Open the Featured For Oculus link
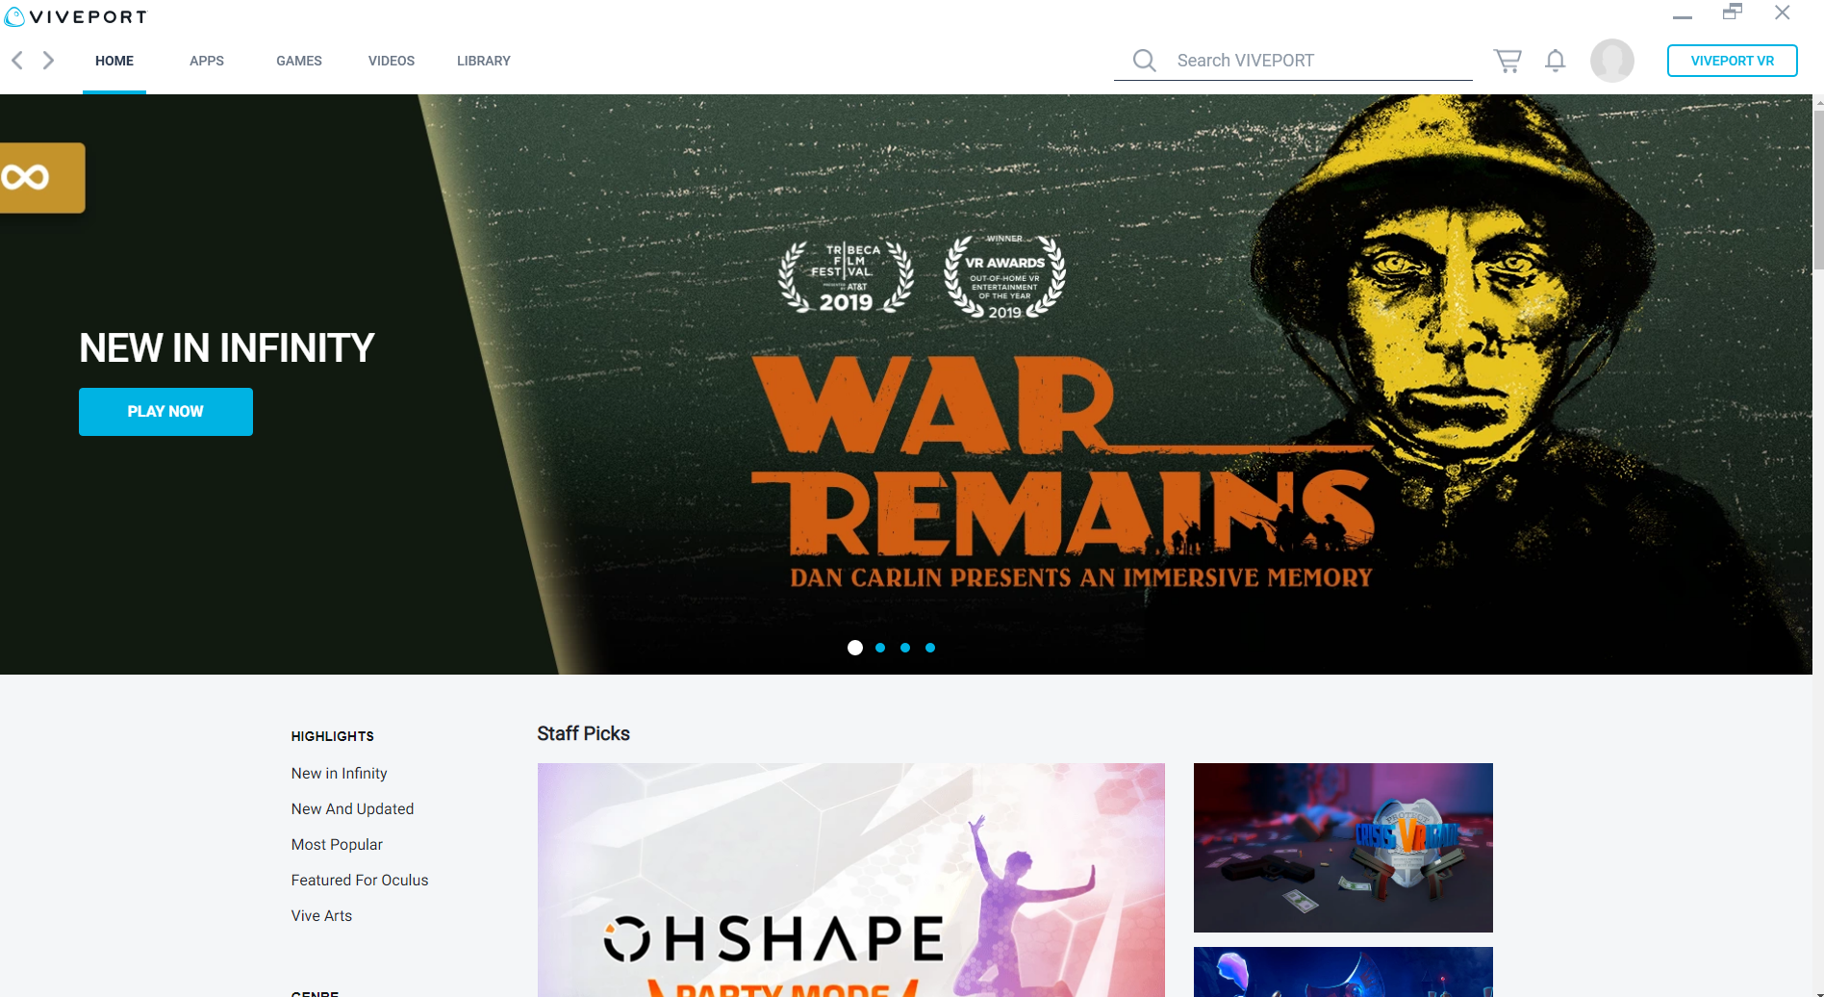1824x997 pixels. pyautogui.click(x=360, y=881)
